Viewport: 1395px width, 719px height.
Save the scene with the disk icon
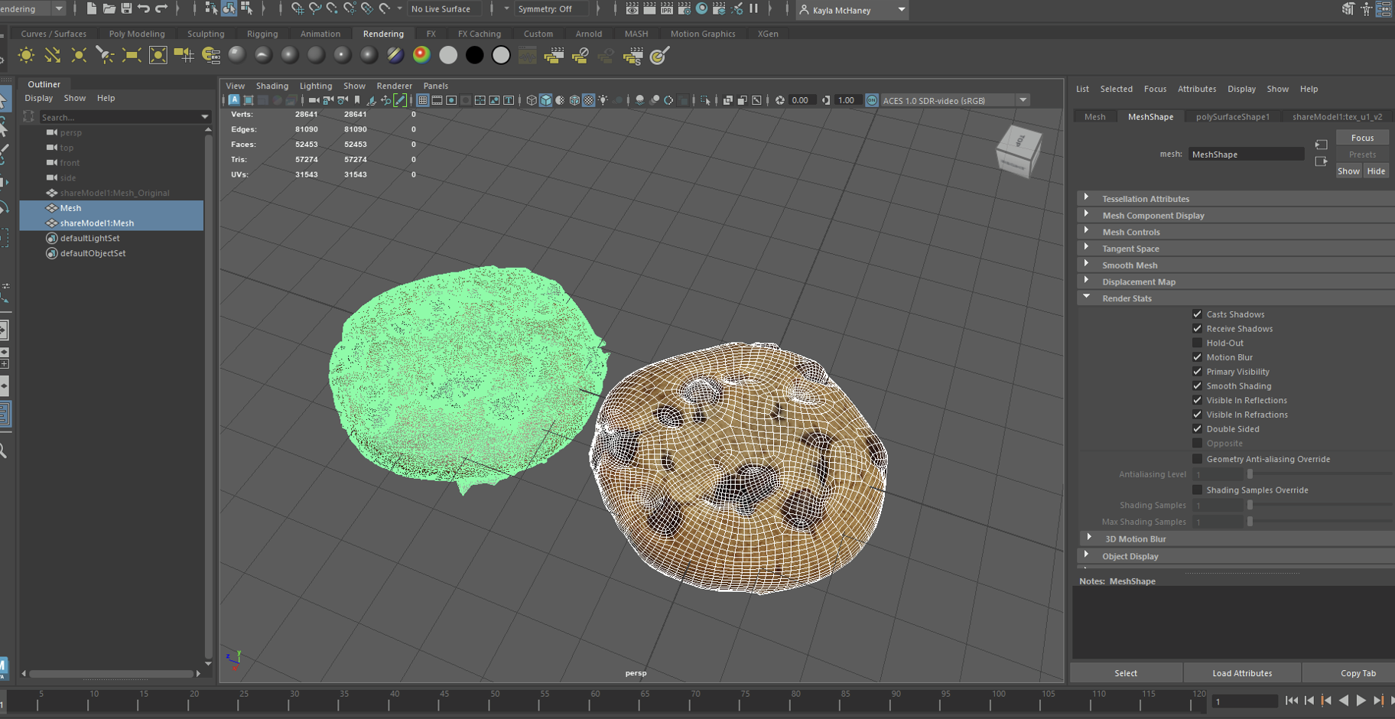click(126, 8)
